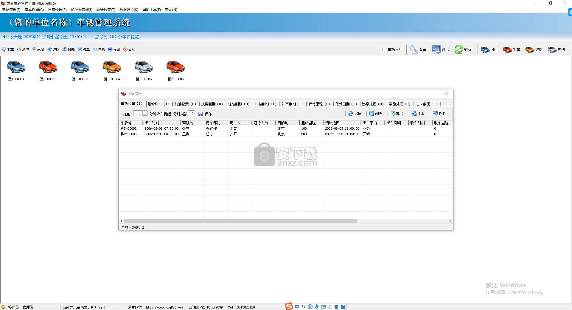
Task: Click the 查询 search magnifier icon
Action: pyautogui.click(x=414, y=49)
